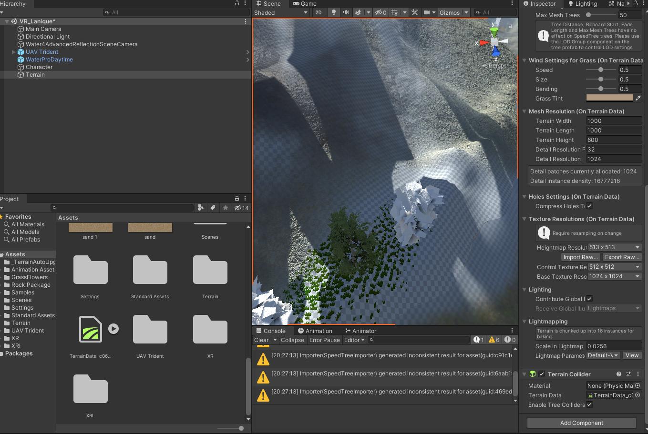Open Standard Assets folder in grid
Image resolution: width=648 pixels, height=434 pixels.
point(150,270)
